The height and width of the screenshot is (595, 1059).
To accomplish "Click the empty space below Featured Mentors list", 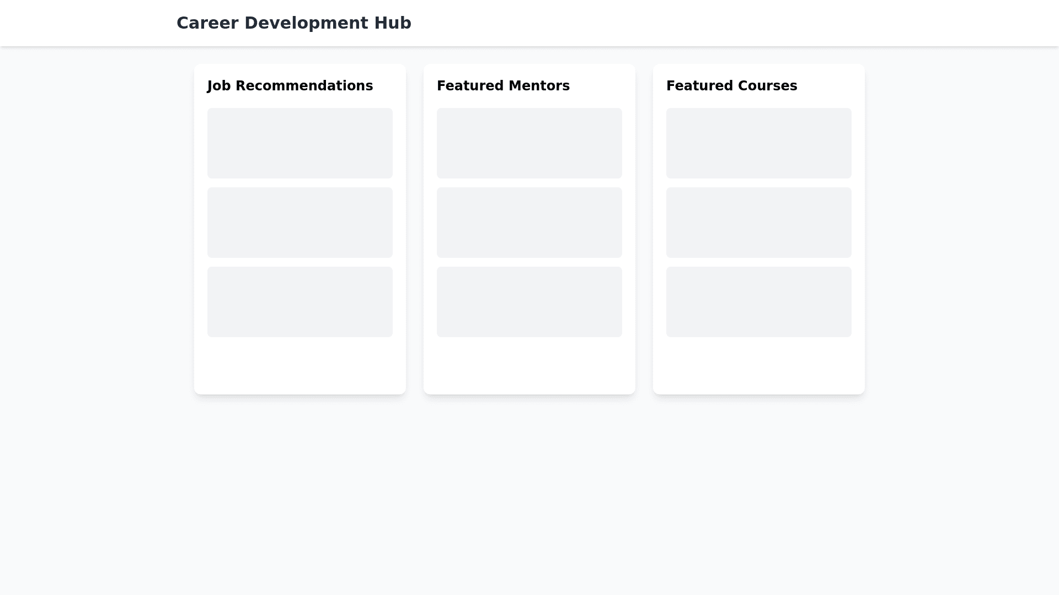I will (x=529, y=364).
